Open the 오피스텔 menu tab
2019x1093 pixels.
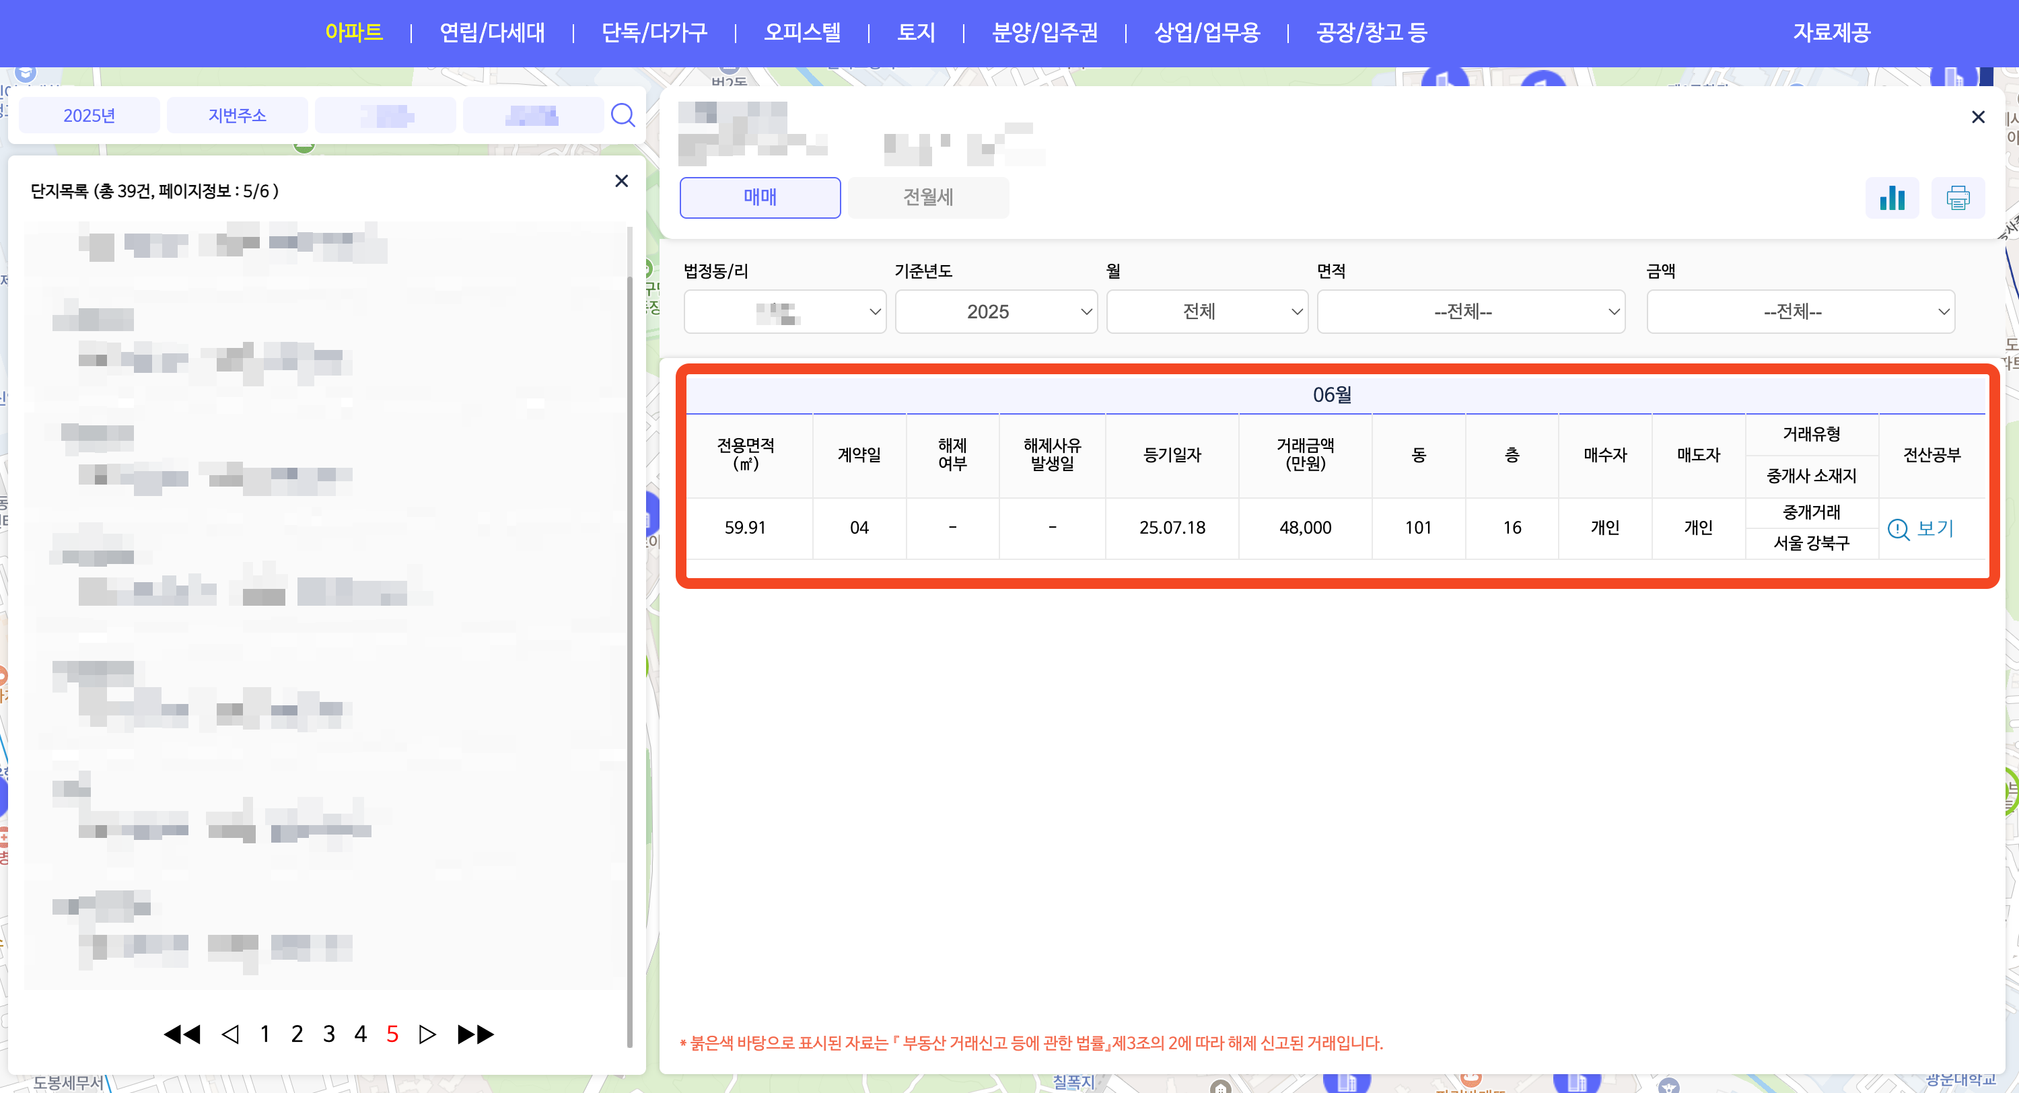point(802,32)
